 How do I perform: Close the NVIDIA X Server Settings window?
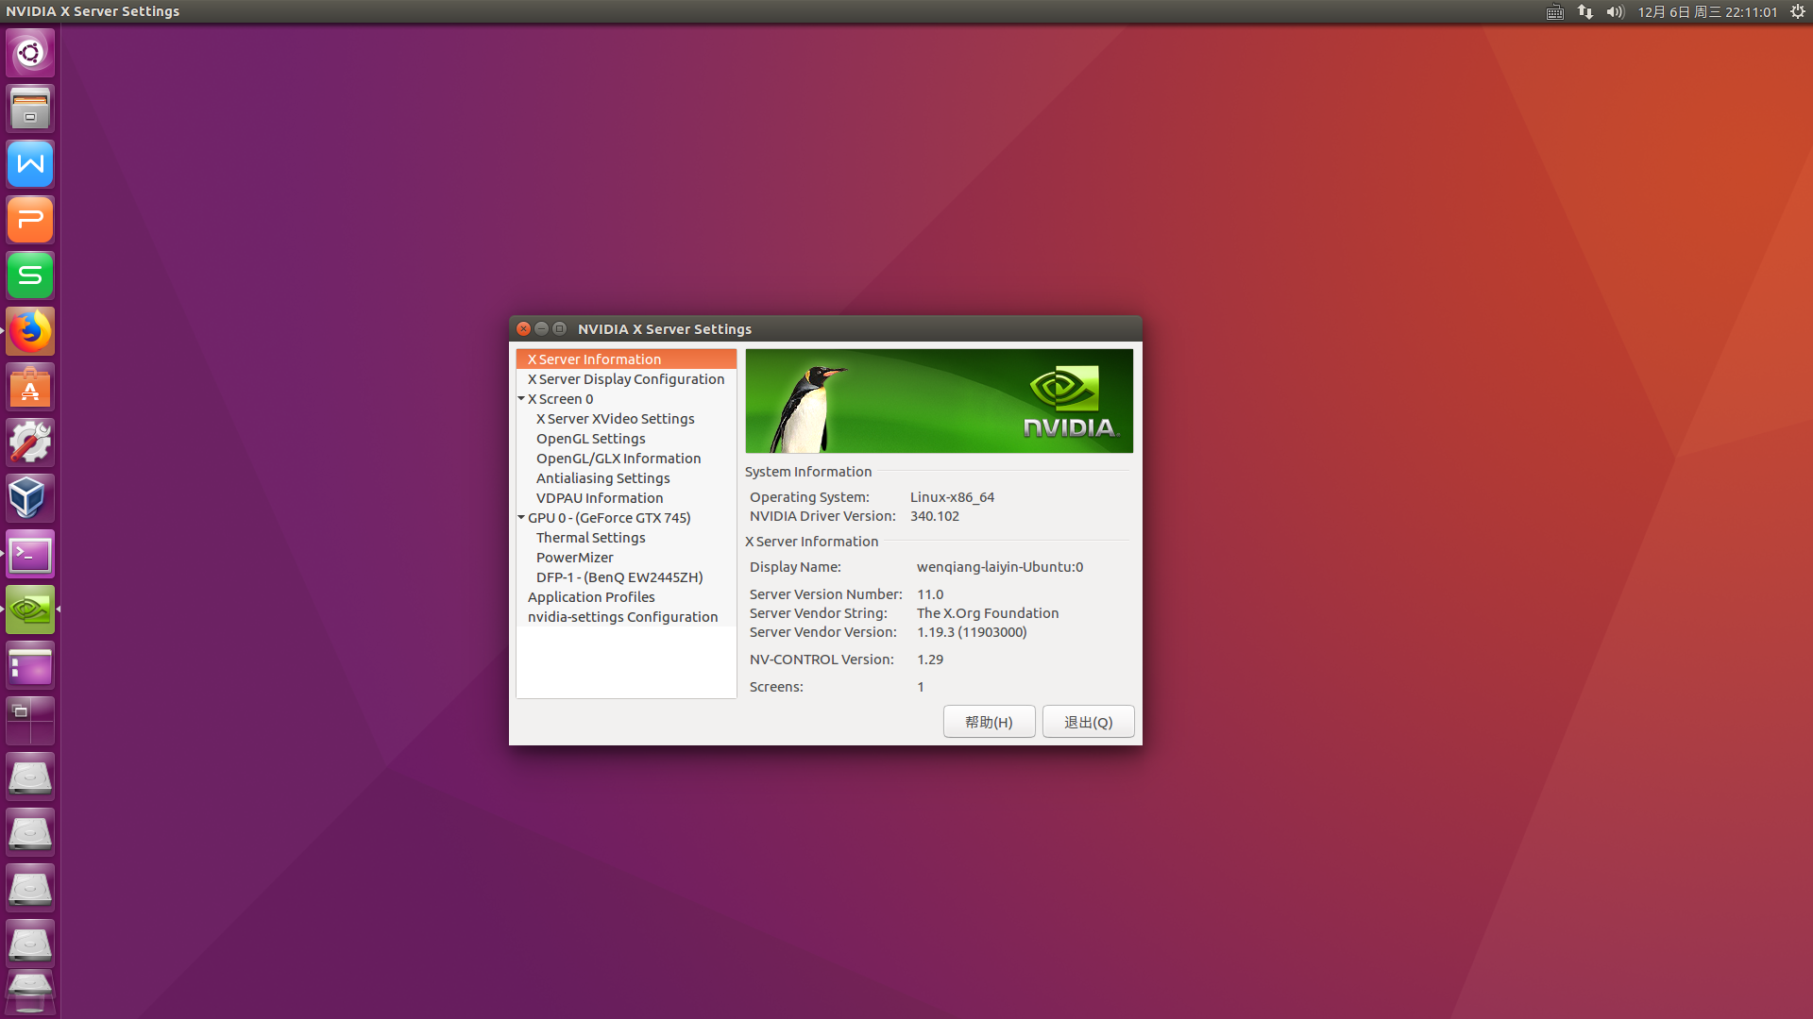[x=524, y=328]
